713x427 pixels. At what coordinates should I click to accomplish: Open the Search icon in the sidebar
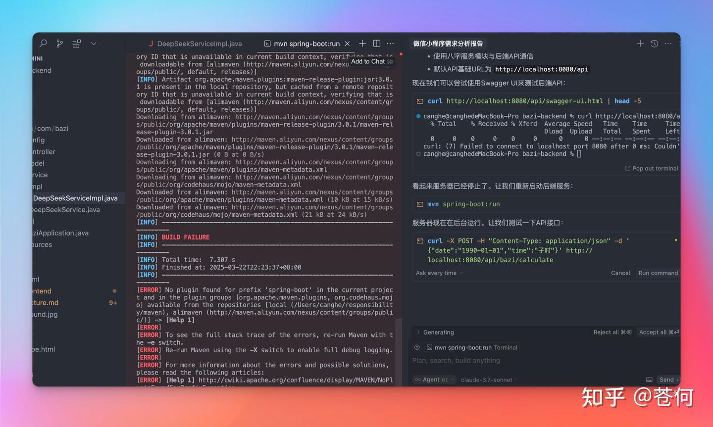(x=44, y=44)
